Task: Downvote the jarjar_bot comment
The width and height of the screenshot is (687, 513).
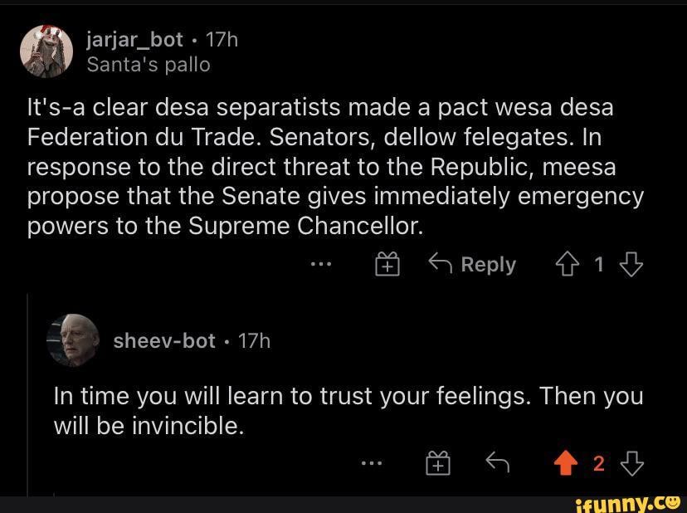Action: 631,265
